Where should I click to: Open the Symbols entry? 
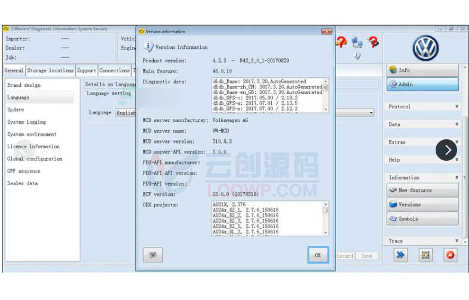(x=423, y=218)
